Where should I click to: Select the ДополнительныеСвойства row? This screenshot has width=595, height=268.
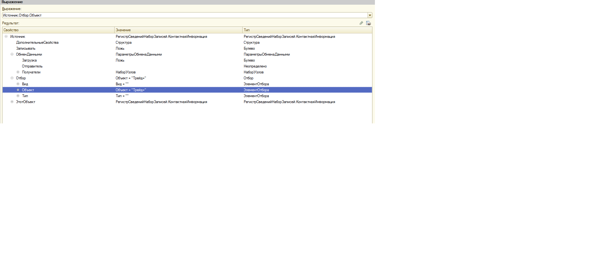coord(37,42)
